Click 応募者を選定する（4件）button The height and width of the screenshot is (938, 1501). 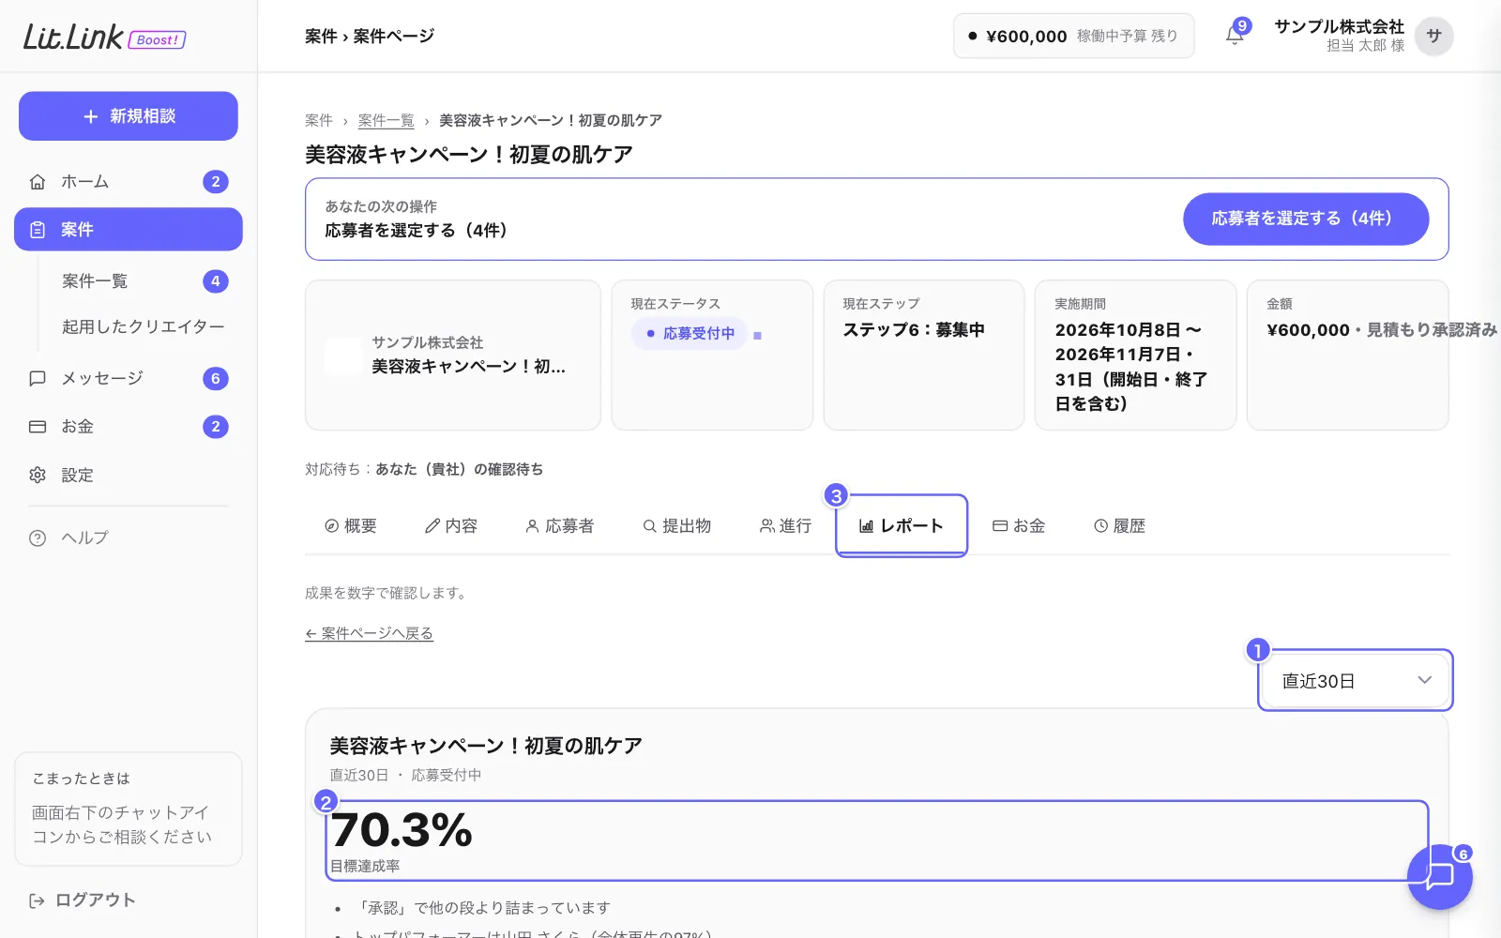(1306, 219)
